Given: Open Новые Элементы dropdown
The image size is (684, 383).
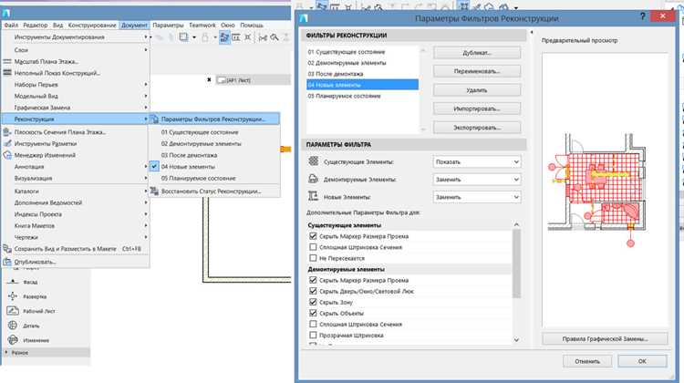Looking at the screenshot, I should point(477,197).
